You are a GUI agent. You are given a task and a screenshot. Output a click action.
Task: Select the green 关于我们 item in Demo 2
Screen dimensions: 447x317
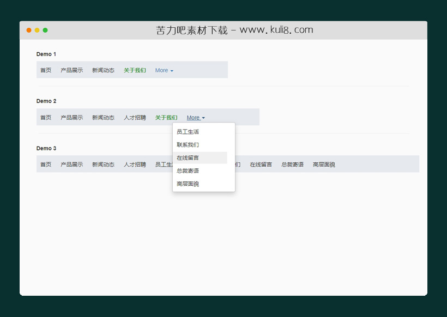tap(166, 117)
